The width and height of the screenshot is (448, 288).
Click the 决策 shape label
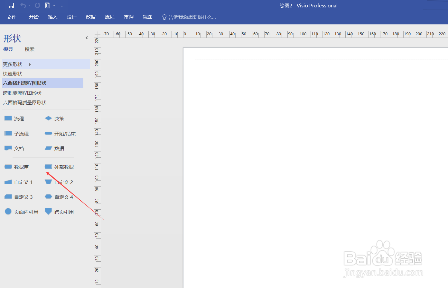coord(59,119)
